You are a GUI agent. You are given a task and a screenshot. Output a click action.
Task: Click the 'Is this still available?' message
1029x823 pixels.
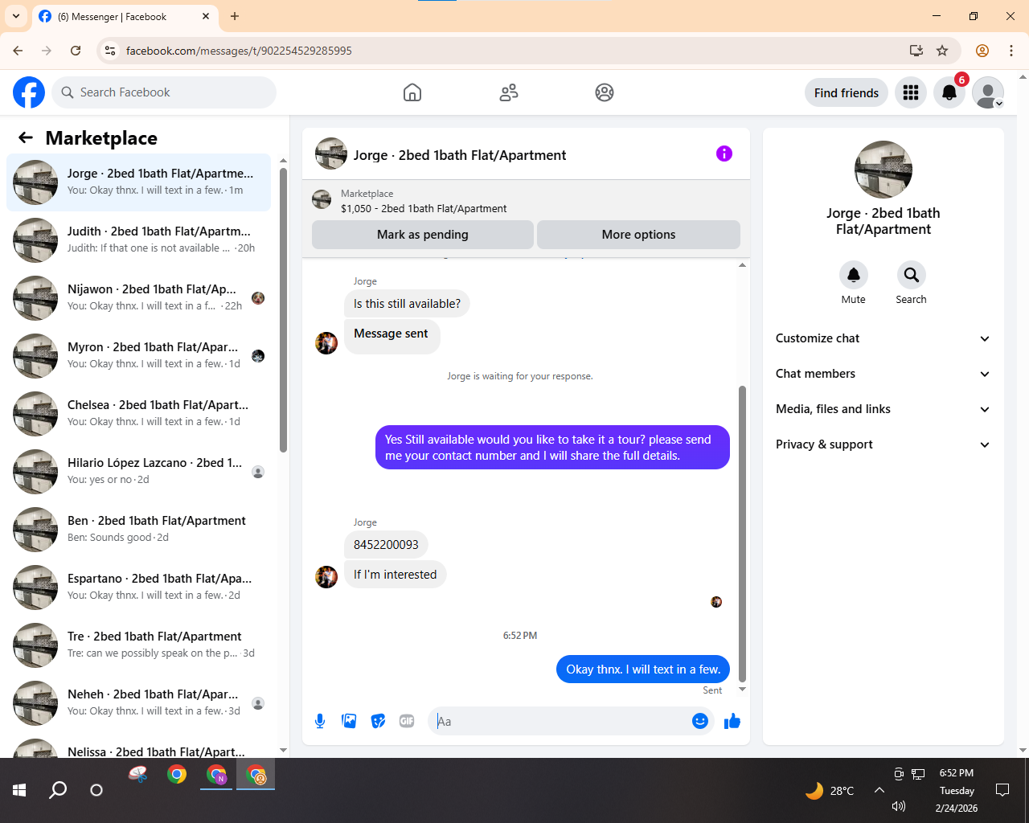click(408, 304)
